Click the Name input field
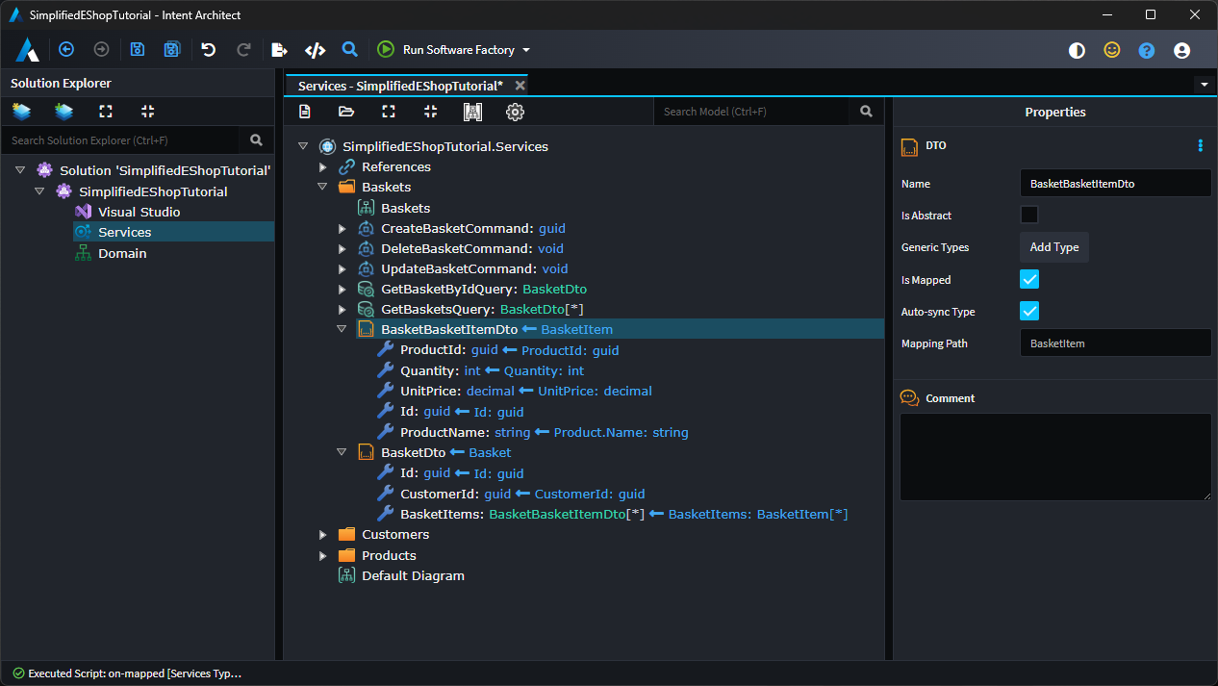 [1115, 183]
